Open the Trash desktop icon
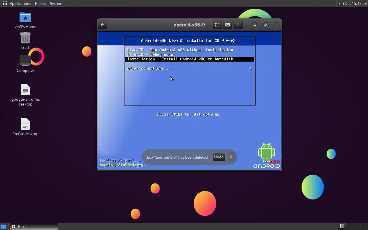The width and height of the screenshot is (368, 230). click(25, 41)
